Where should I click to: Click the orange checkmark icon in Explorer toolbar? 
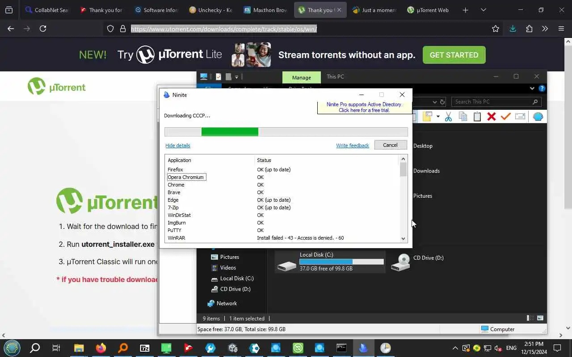click(x=506, y=117)
